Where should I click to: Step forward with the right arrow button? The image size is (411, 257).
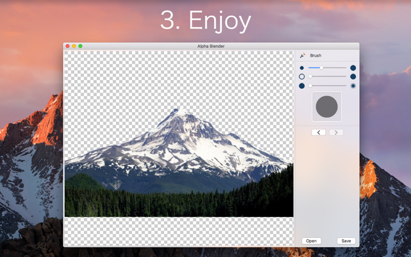coord(336,132)
